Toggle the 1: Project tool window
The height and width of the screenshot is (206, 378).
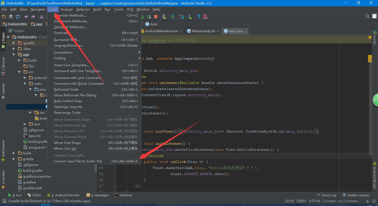click(3, 41)
